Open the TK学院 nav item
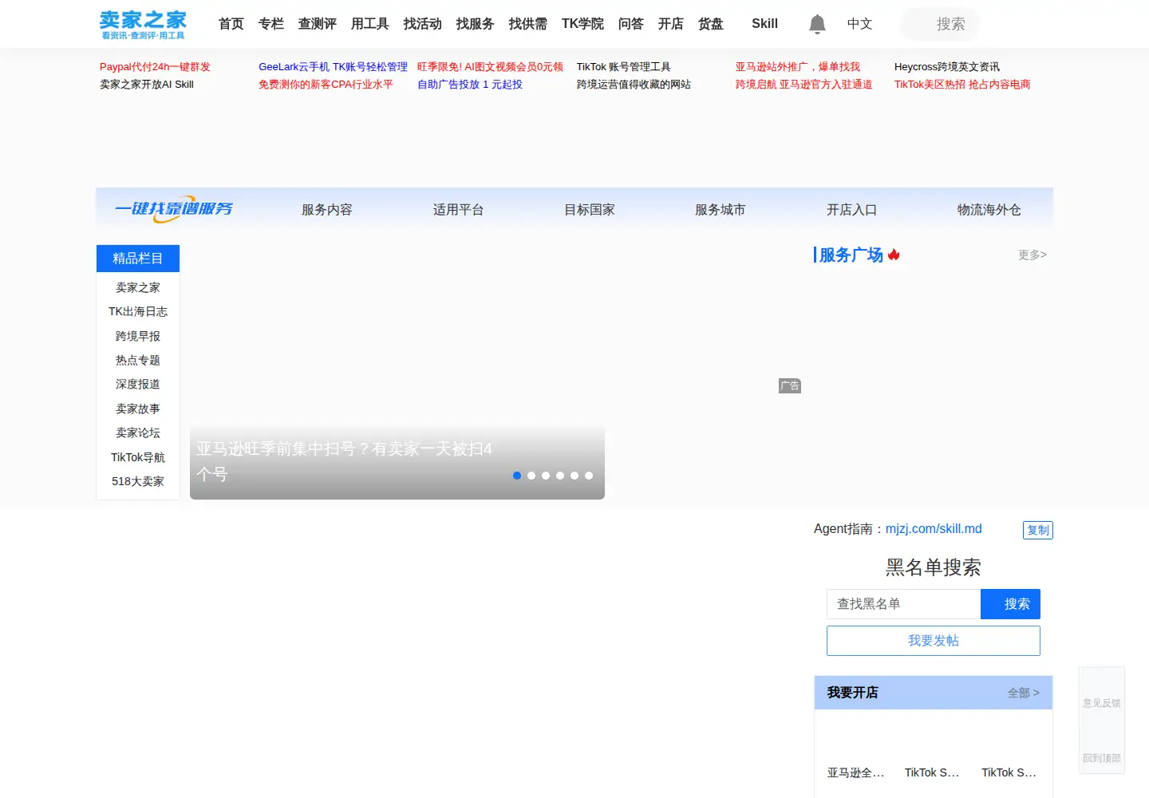1149x798 pixels. coord(582,24)
